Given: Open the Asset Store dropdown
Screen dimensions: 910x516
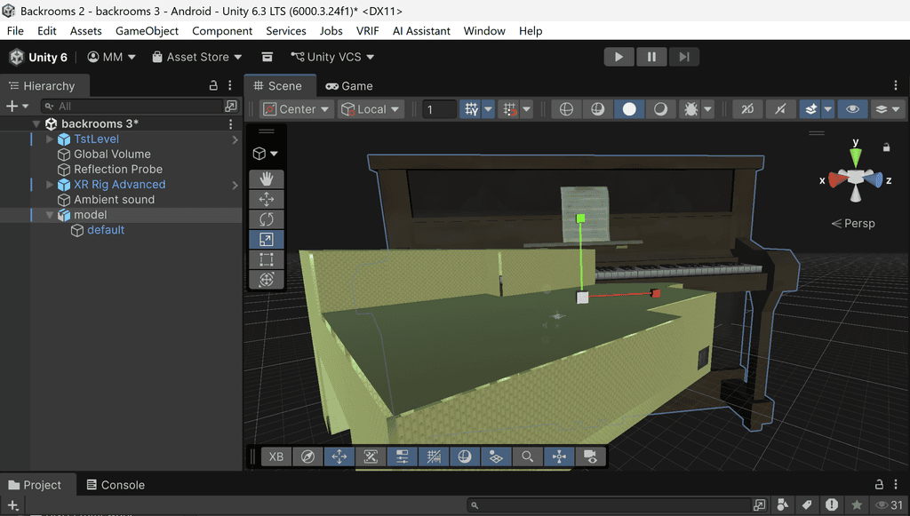Looking at the screenshot, I should pos(197,57).
